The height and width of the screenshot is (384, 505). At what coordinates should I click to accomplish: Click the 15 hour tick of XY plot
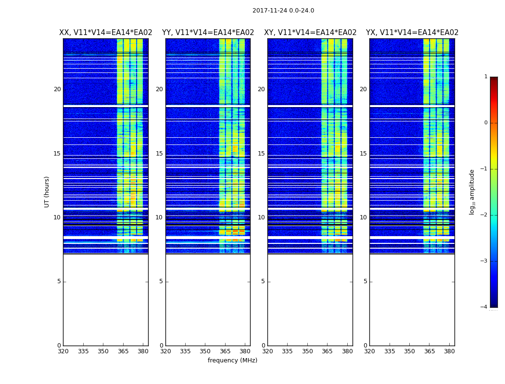261,154
